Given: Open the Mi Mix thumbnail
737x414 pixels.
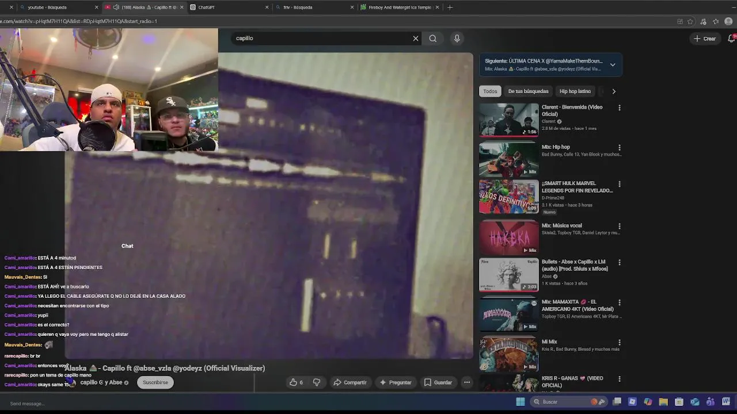Looking at the screenshot, I should coord(509,354).
